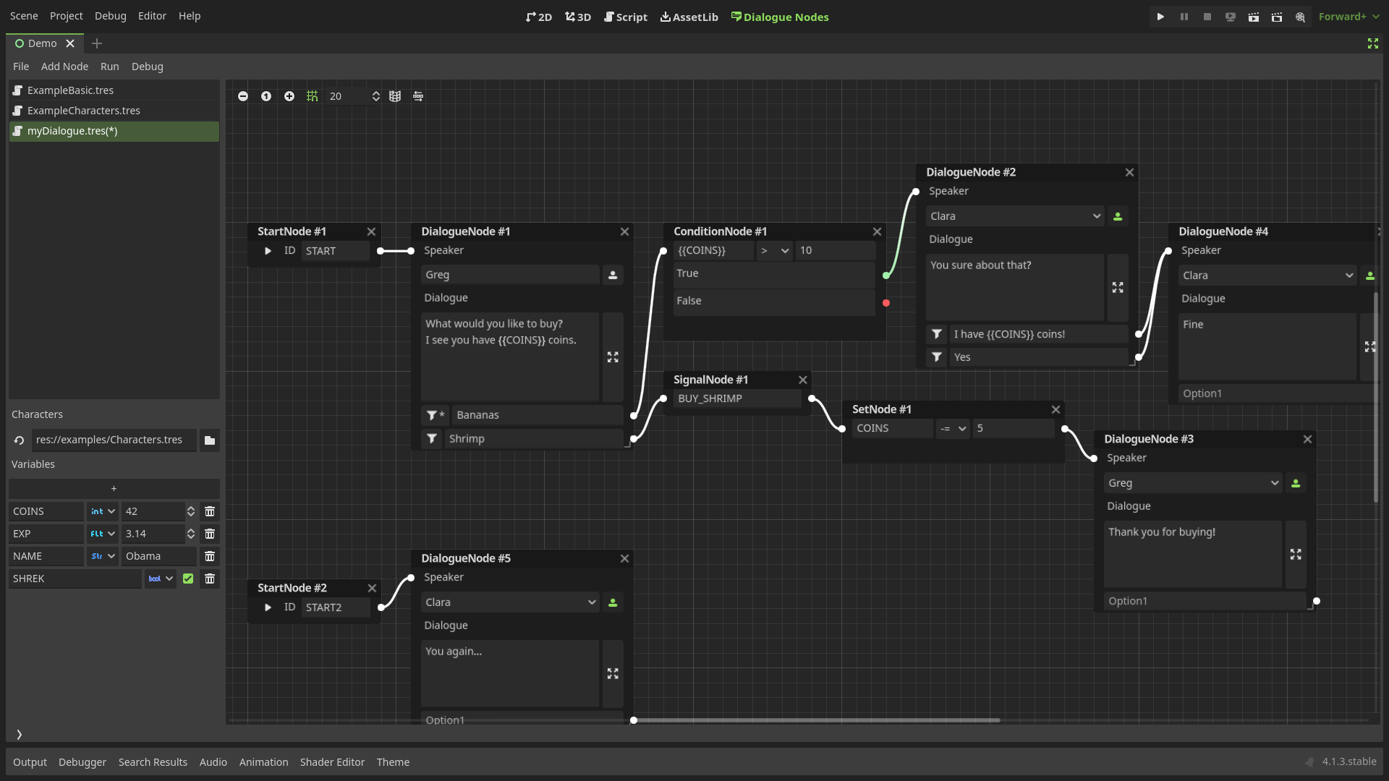The width and height of the screenshot is (1389, 781).
Task: Open the Add Node menu
Action: tap(64, 67)
